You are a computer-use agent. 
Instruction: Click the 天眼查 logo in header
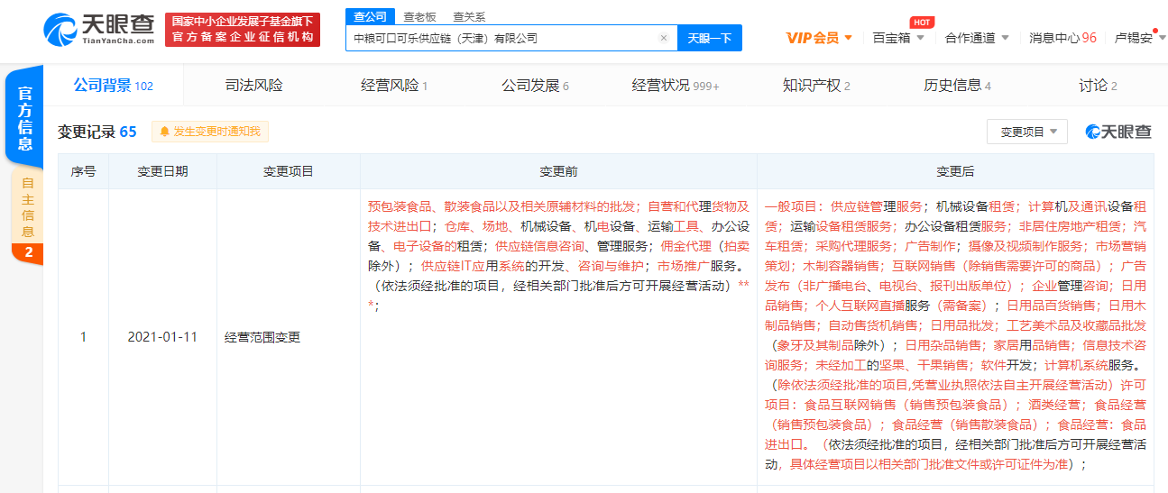[x=98, y=29]
